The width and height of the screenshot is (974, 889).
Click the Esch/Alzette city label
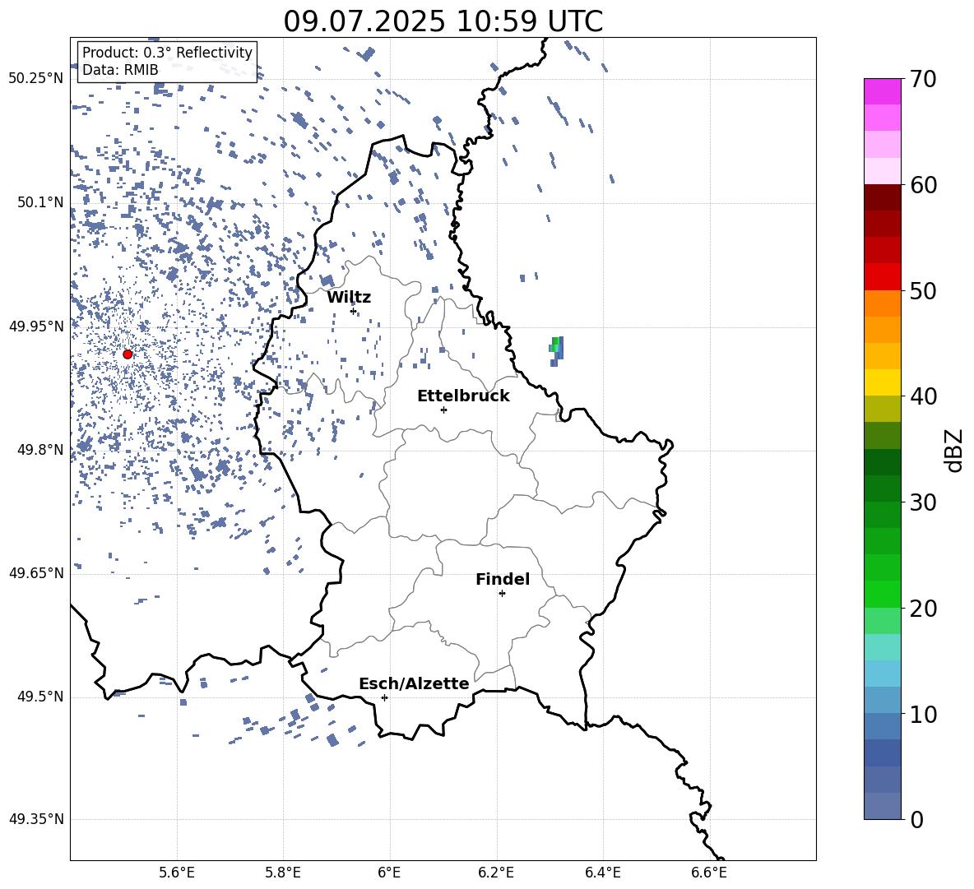pyautogui.click(x=414, y=683)
